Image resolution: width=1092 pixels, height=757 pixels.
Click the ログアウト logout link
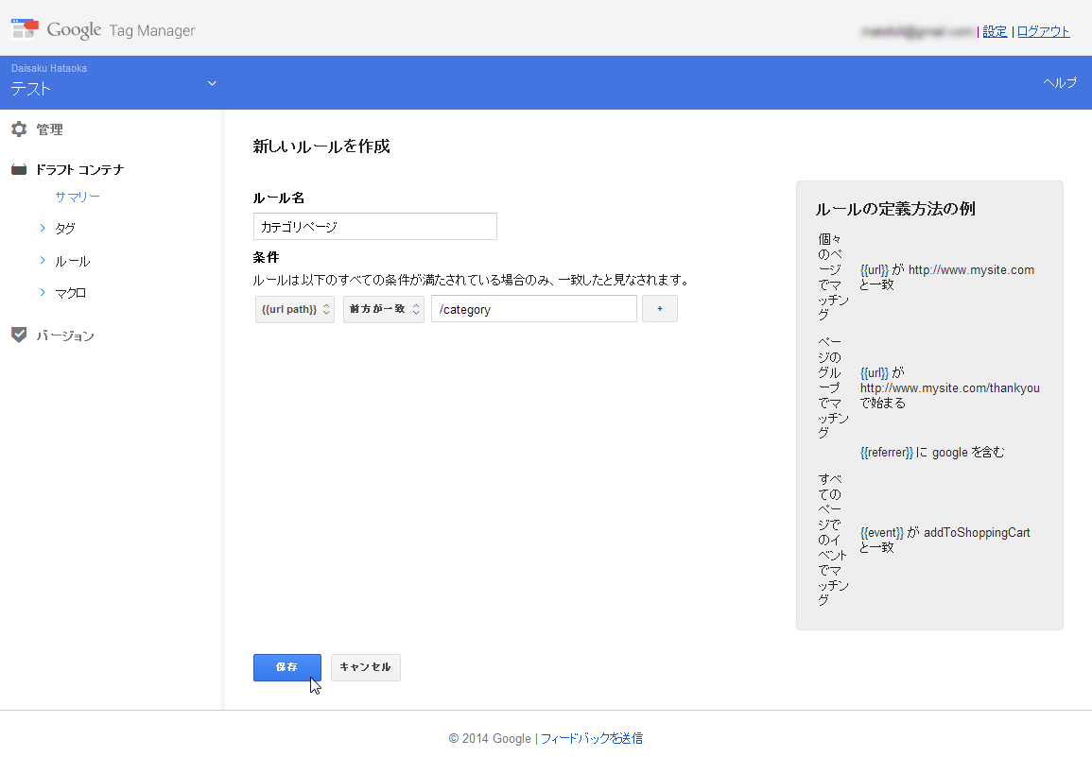coord(1043,31)
